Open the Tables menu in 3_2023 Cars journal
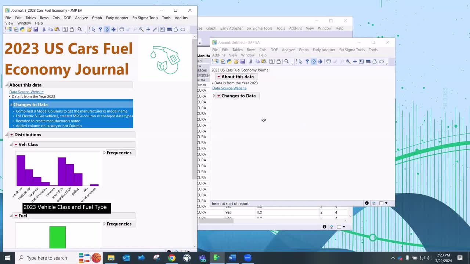Viewport: 470px width, 264px height. coord(30,18)
